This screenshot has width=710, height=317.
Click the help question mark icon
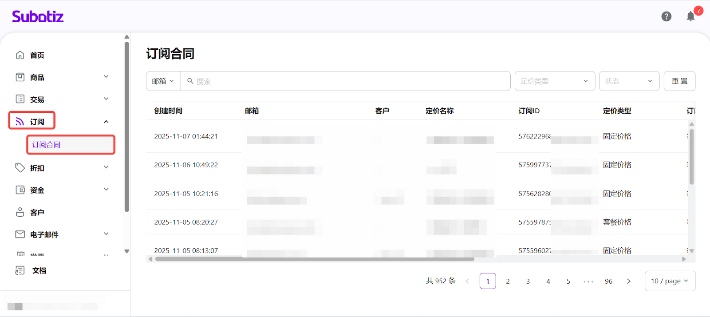[x=666, y=16]
